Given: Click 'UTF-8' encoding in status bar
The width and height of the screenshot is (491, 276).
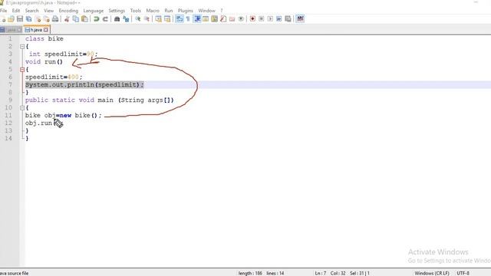Looking at the screenshot, I should (463, 273).
